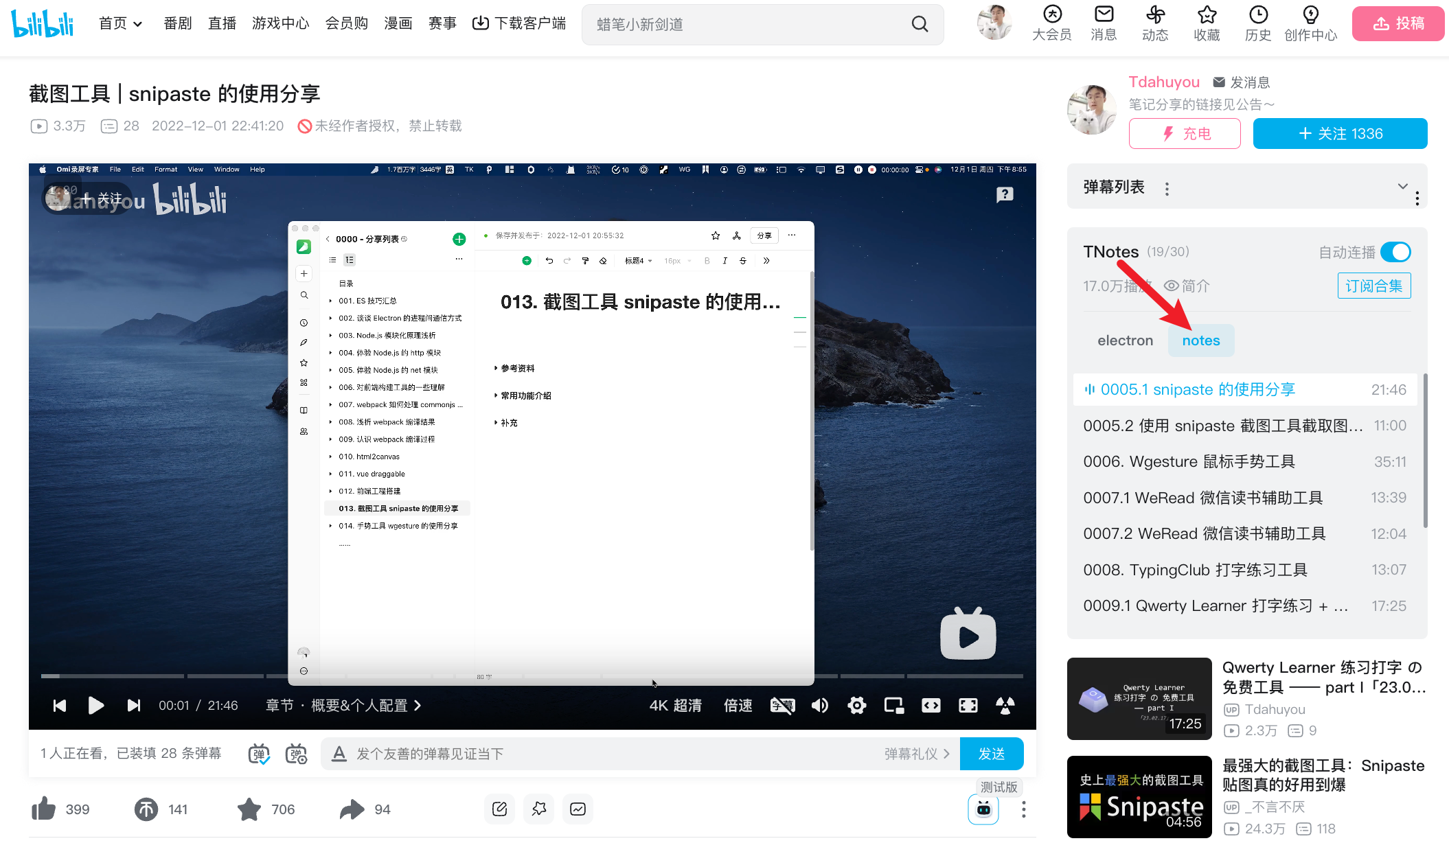Click the search input field
1449x843 pixels.
(749, 24)
